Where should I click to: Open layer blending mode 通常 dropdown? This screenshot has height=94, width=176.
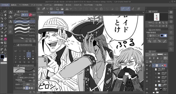[154, 55]
